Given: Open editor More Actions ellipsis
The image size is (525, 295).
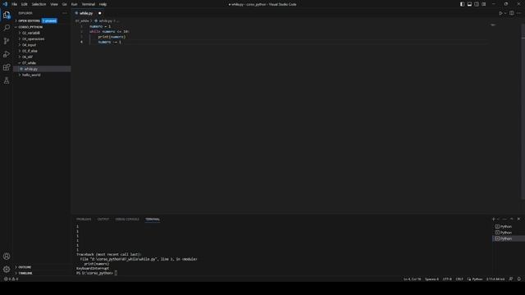Looking at the screenshot, I should click(518, 13).
